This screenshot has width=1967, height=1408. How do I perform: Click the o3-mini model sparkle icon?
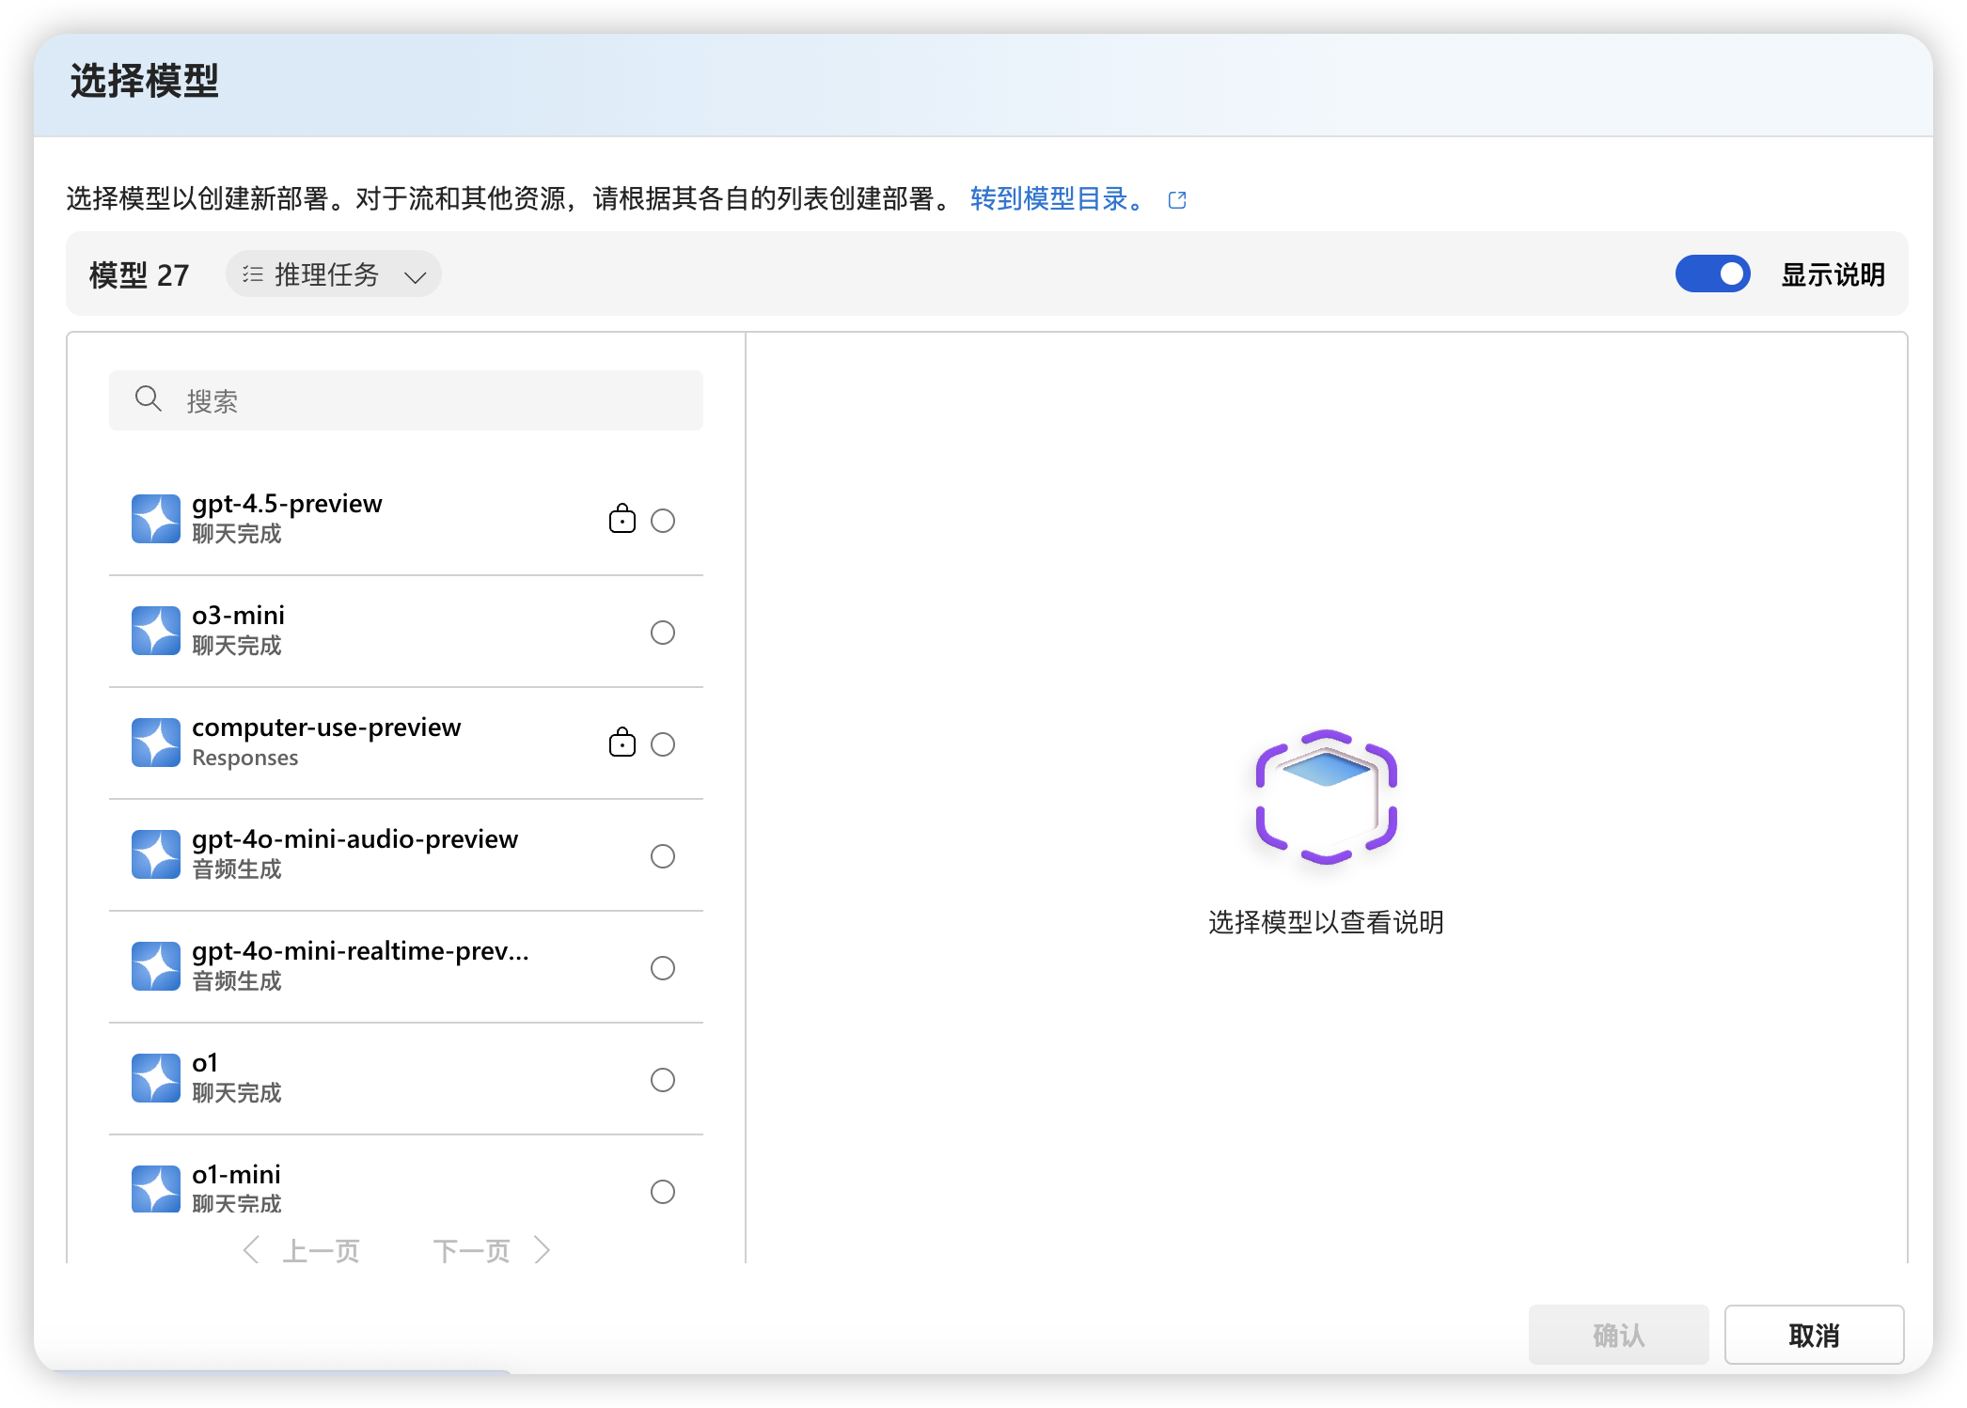pos(156,631)
